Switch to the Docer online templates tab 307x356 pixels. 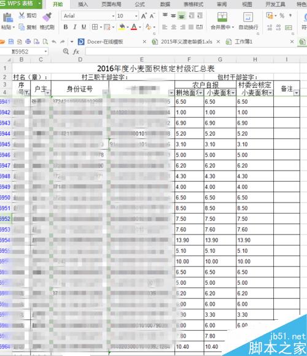tap(105, 42)
